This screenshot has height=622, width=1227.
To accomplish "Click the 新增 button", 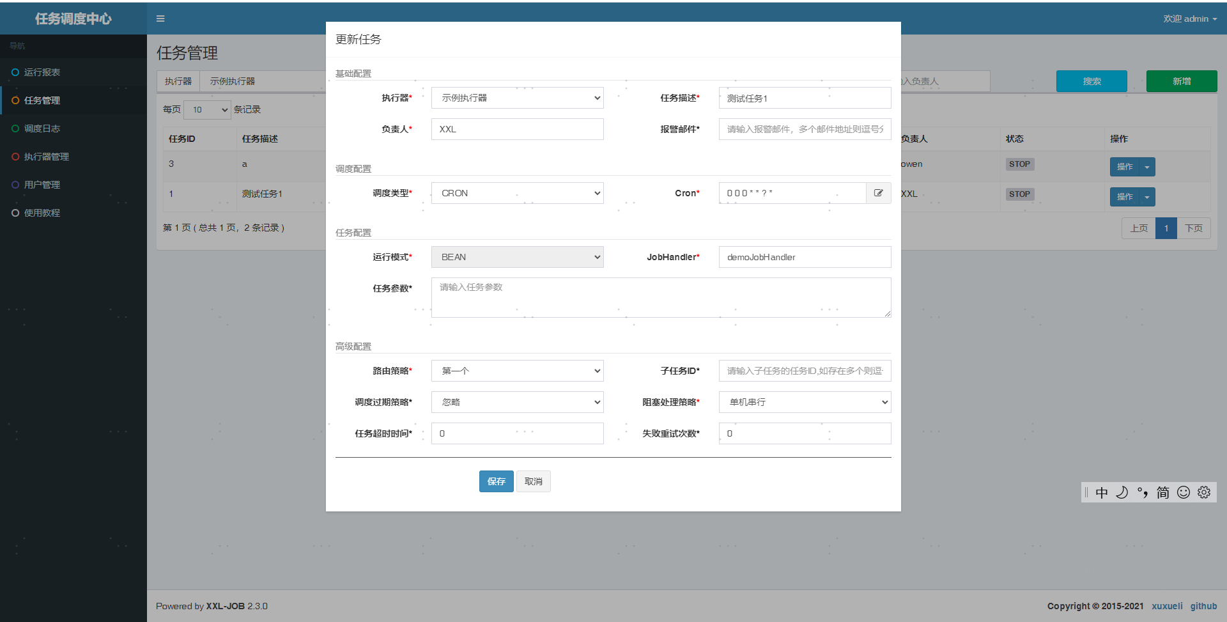I will (x=1182, y=81).
